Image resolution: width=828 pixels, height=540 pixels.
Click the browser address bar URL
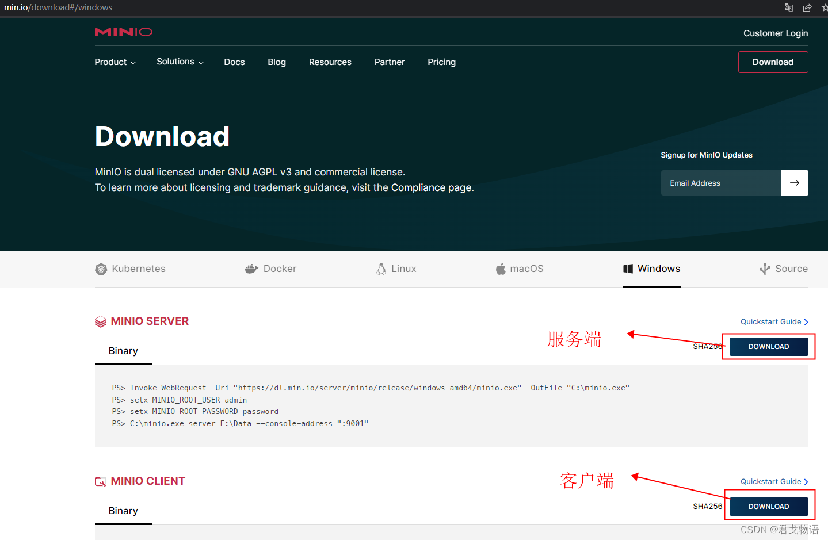point(58,7)
